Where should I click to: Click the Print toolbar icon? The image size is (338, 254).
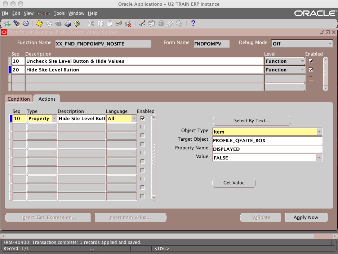(x=68, y=23)
